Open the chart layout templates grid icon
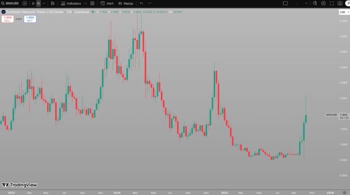 [92, 3]
